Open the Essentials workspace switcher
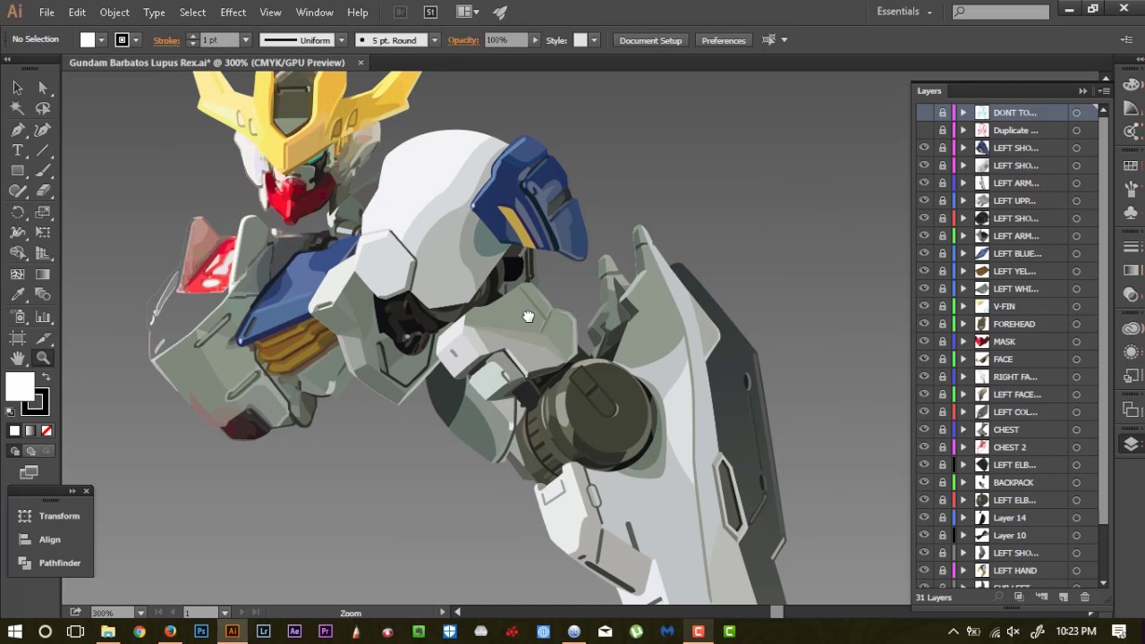This screenshot has height=644, width=1145. (x=904, y=12)
